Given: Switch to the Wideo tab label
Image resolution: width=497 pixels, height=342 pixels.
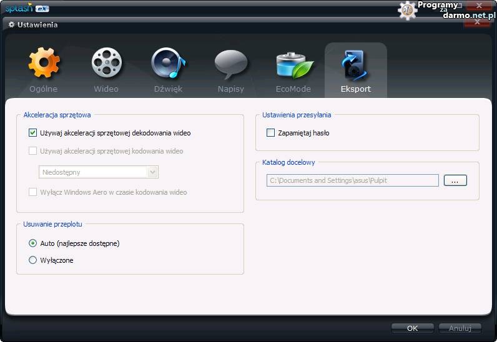Looking at the screenshot, I should tap(106, 89).
